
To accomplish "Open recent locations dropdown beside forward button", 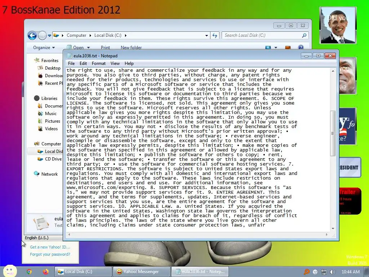I will tap(49, 36).
